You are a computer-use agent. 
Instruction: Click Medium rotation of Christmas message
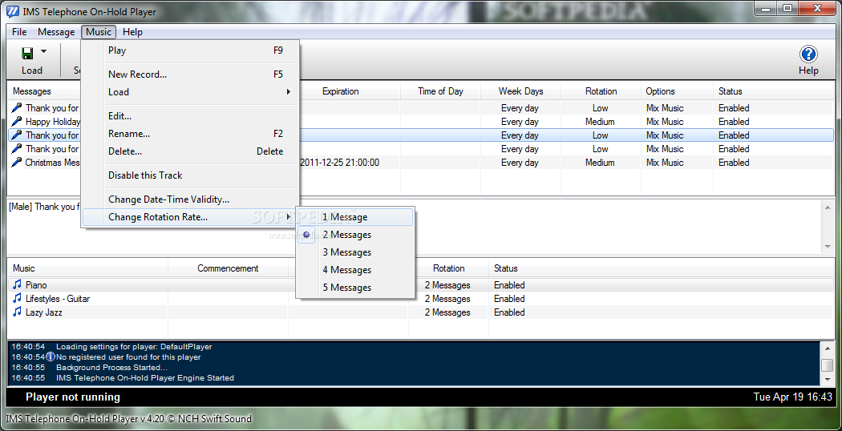(x=600, y=163)
